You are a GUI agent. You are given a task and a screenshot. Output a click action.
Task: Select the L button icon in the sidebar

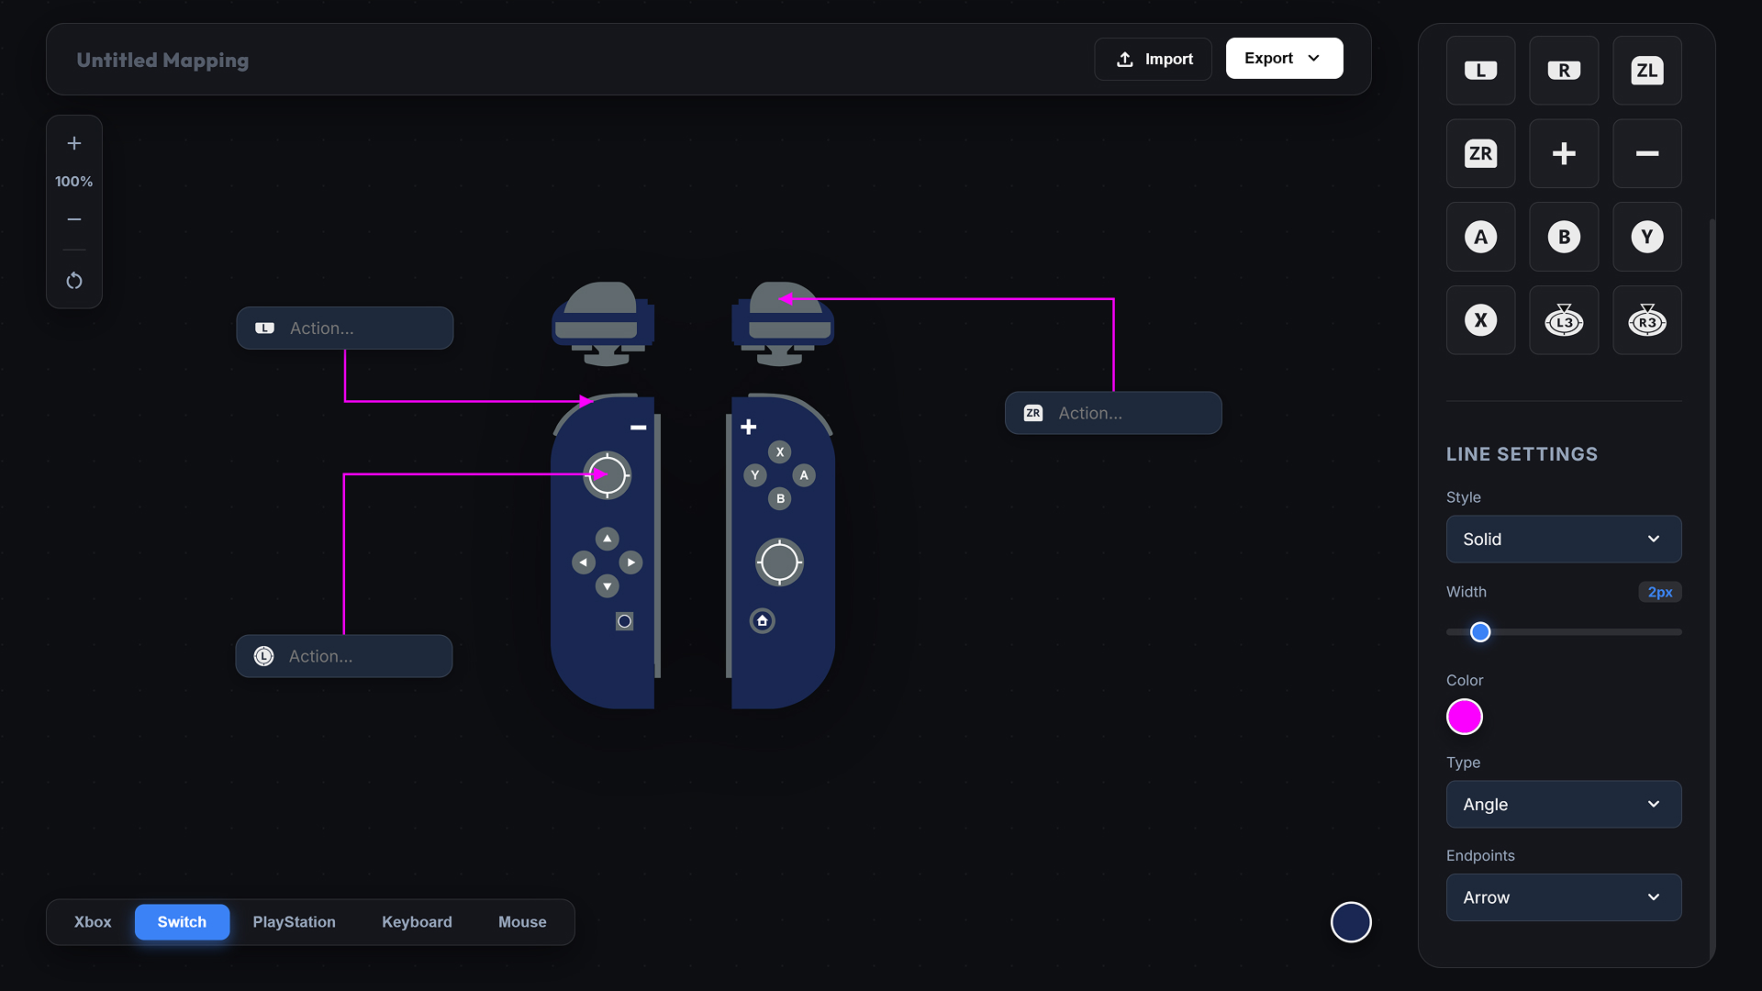(x=1480, y=70)
